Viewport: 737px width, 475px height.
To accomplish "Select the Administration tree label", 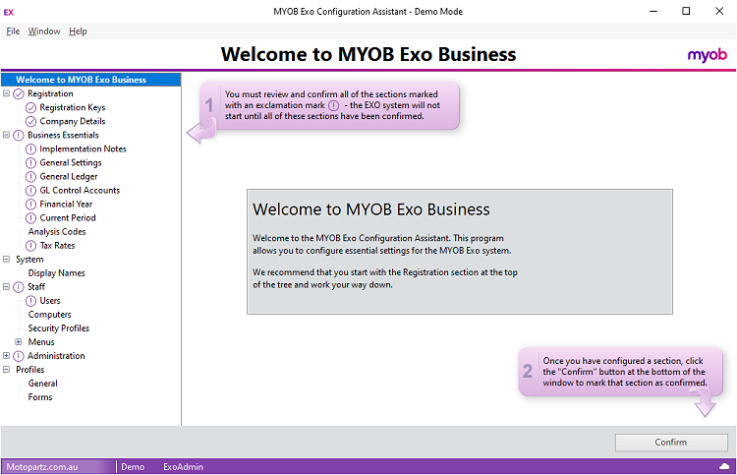I will click(x=56, y=356).
